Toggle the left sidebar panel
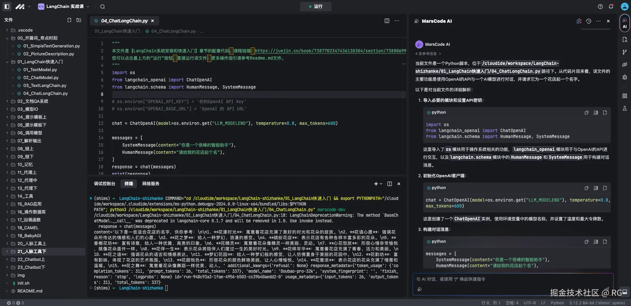 tap(7, 7)
